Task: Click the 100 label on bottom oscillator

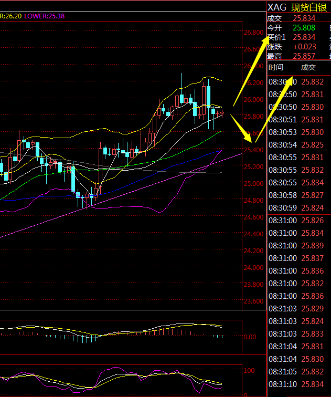Action: coord(249,370)
